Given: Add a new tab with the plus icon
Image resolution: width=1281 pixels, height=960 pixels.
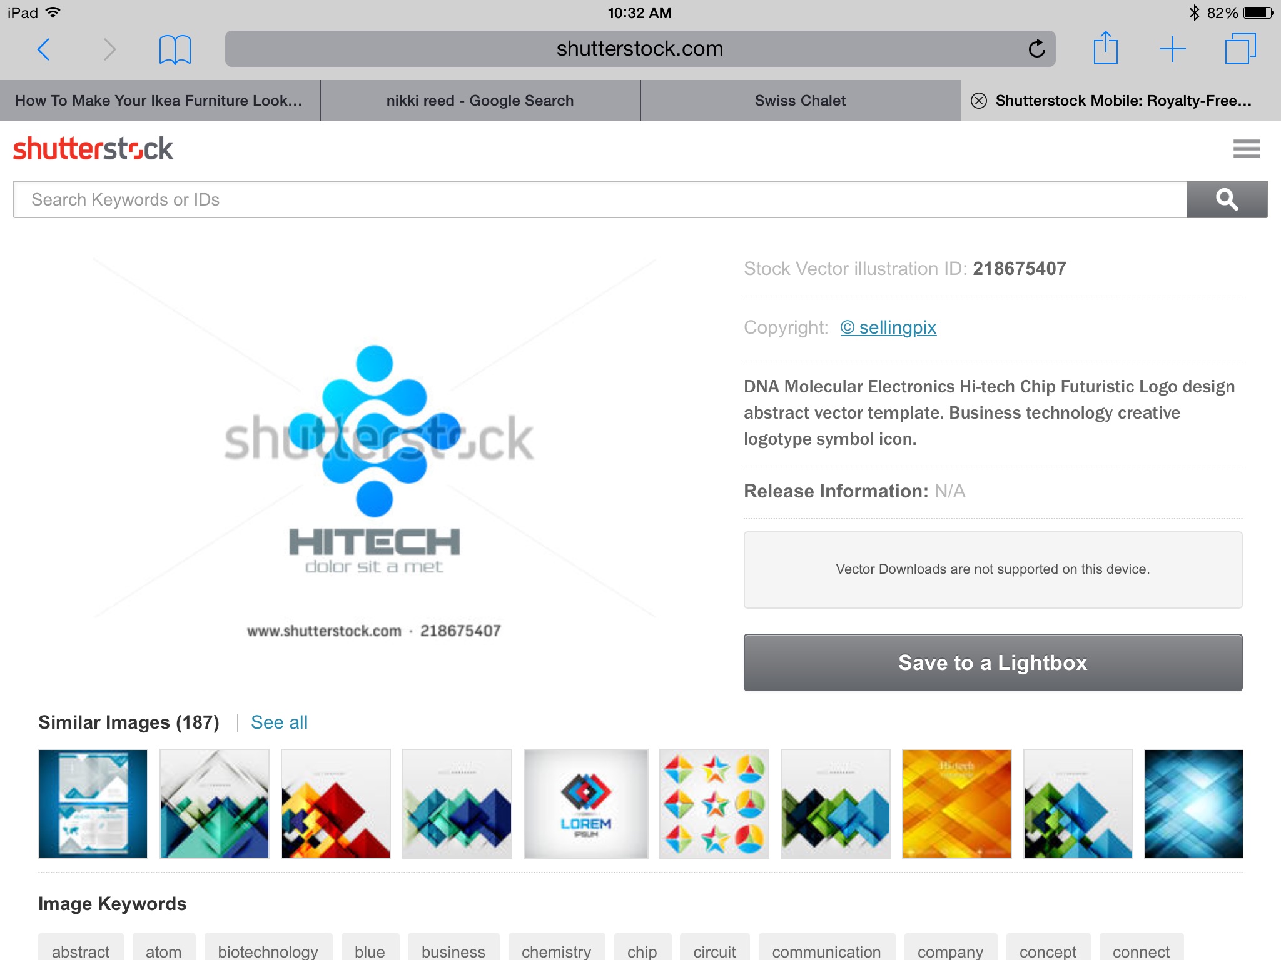Looking at the screenshot, I should point(1172,49).
